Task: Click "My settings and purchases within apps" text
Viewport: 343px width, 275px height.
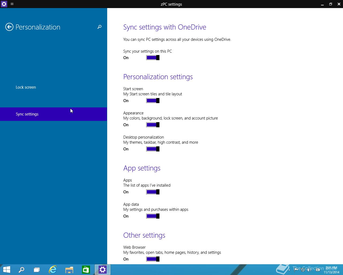Action: [x=156, y=209]
